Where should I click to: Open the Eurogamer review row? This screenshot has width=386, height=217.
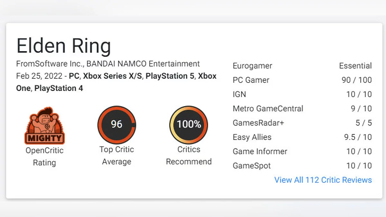point(253,66)
